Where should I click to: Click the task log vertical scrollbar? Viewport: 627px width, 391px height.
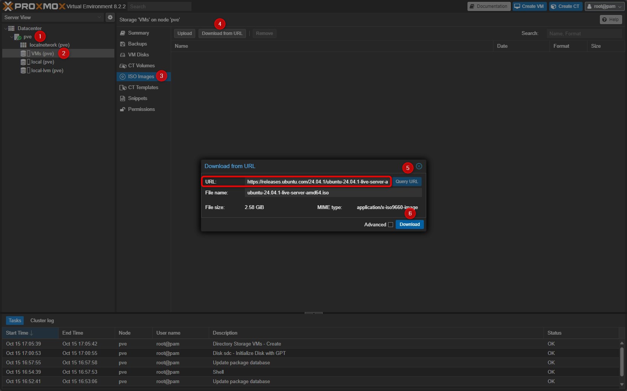click(x=622, y=361)
